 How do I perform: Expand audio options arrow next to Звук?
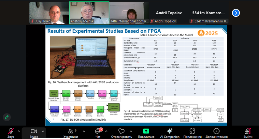[19, 131]
